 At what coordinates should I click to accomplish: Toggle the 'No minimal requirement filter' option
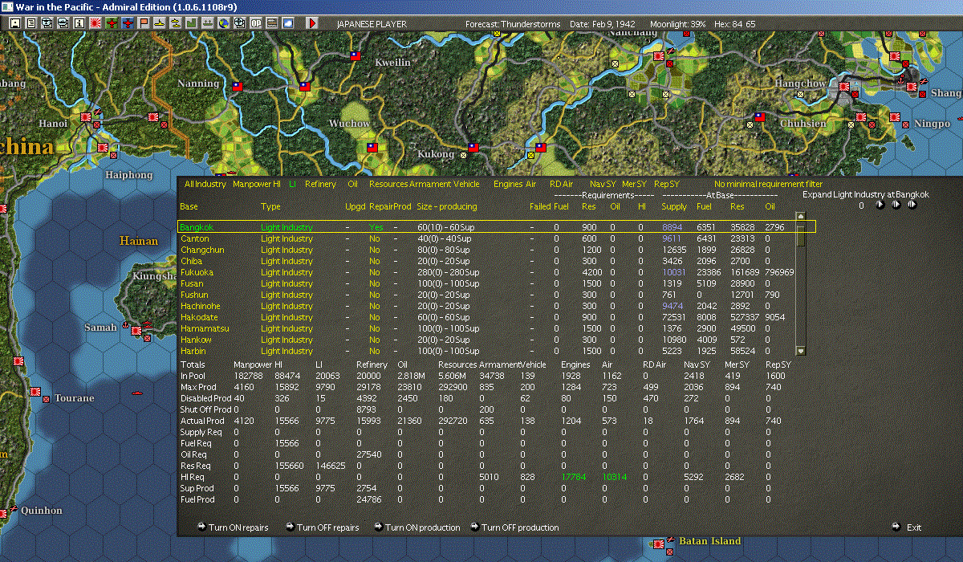coord(768,185)
